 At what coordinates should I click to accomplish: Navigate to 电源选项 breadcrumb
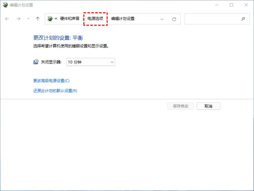pos(95,19)
